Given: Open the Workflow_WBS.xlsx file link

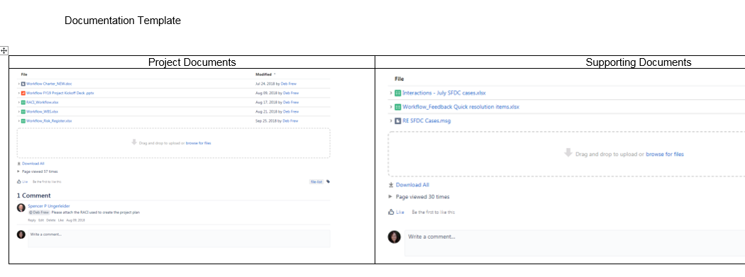Looking at the screenshot, I should [43, 111].
